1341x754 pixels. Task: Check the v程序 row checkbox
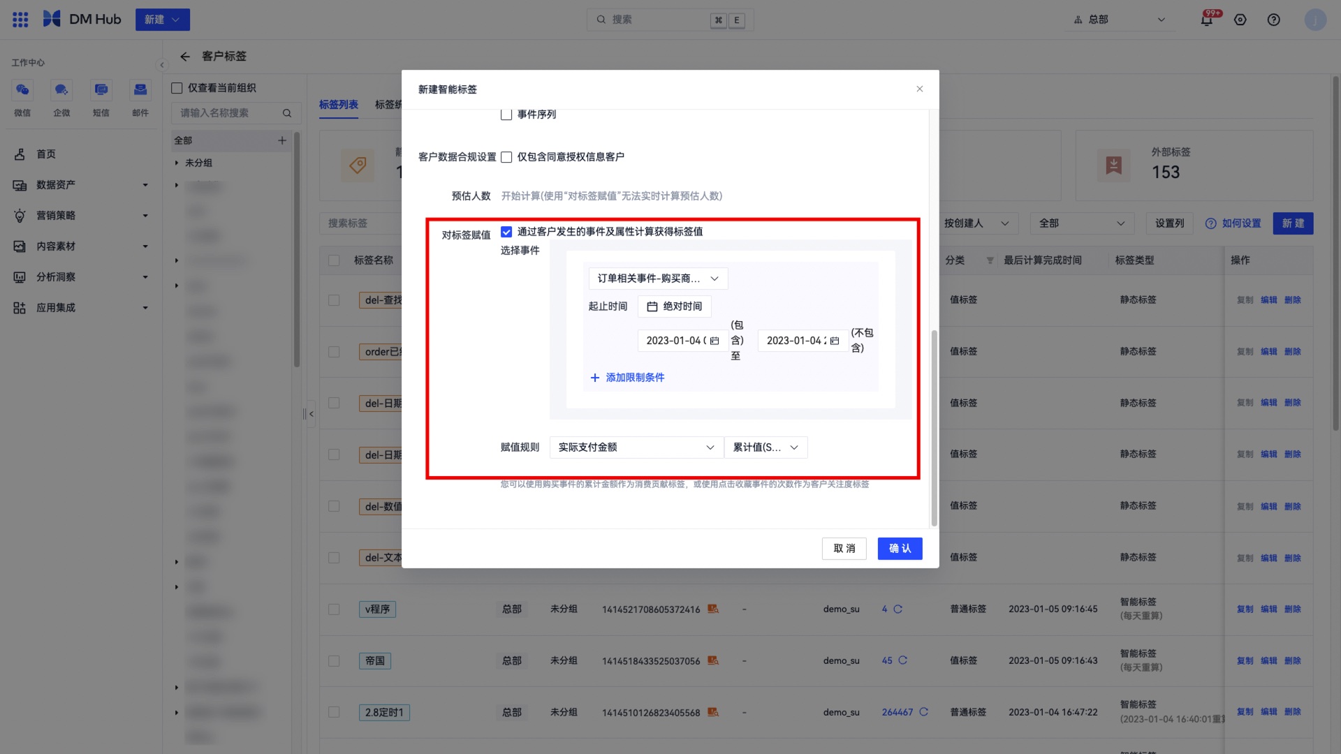pos(334,609)
